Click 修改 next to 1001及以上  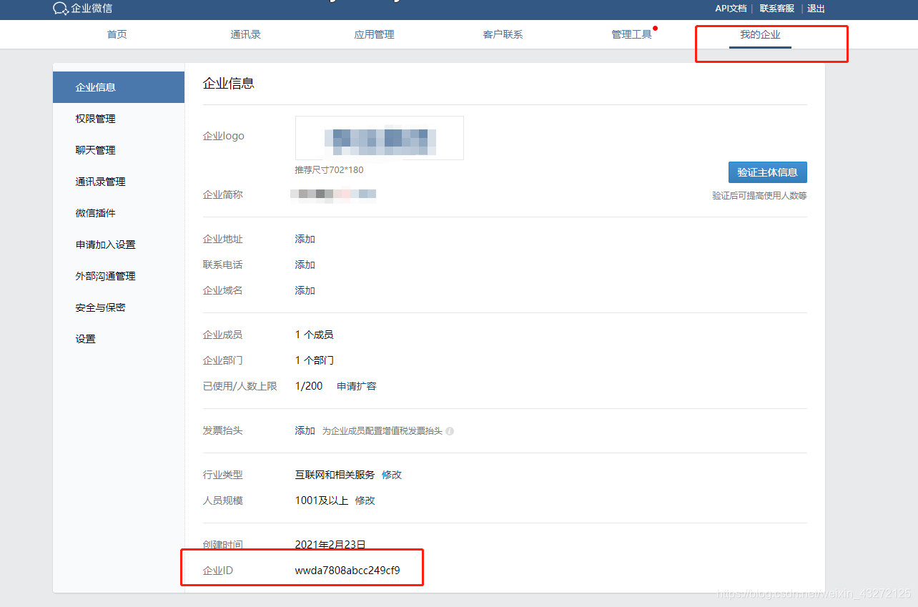click(x=365, y=500)
